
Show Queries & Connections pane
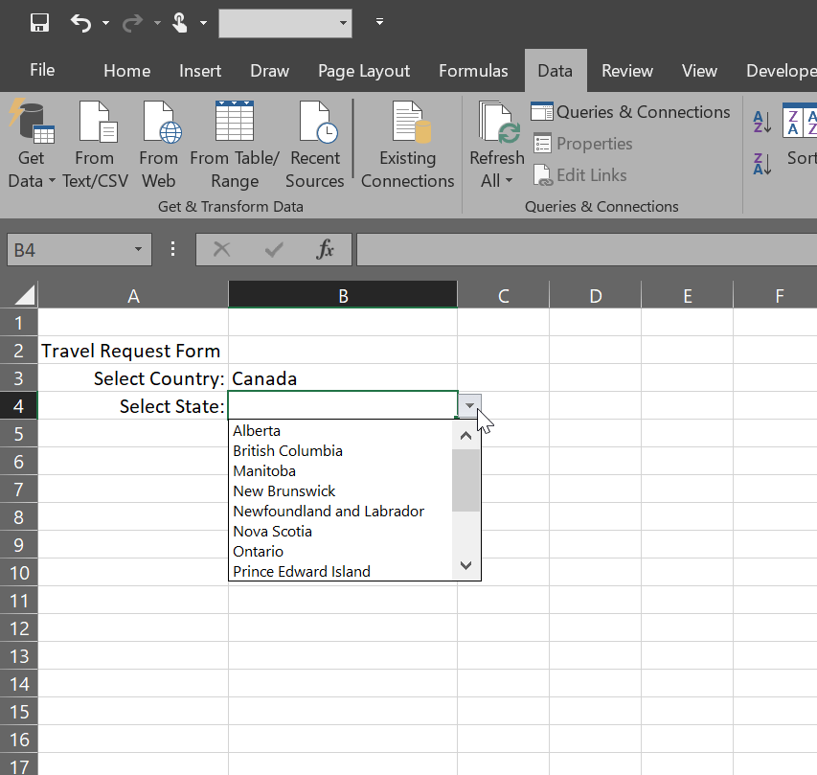click(x=630, y=112)
